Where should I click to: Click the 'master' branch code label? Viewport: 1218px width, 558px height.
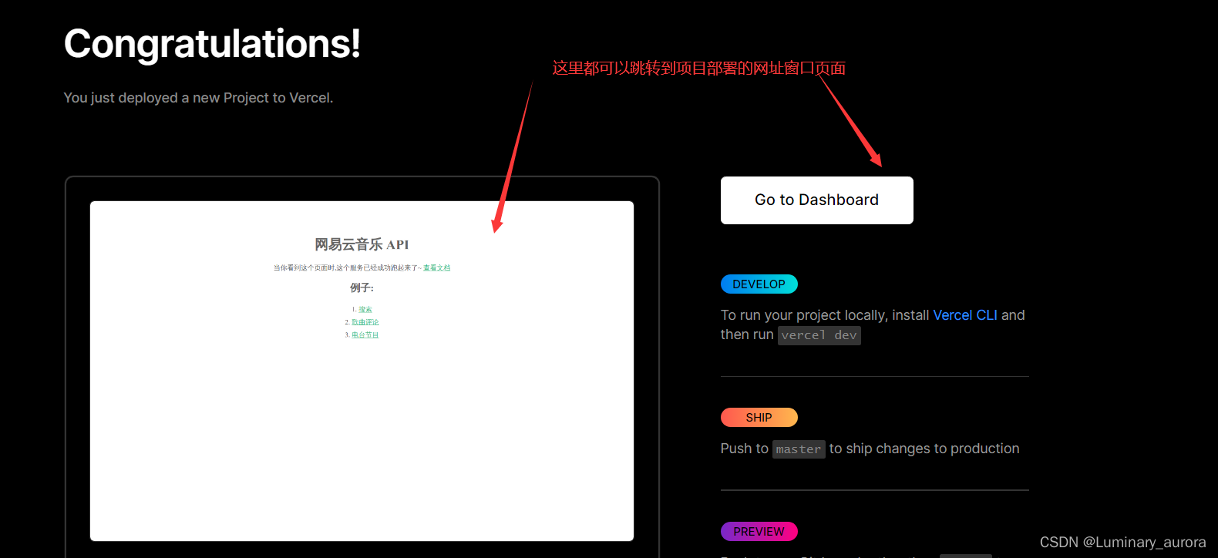[799, 449]
